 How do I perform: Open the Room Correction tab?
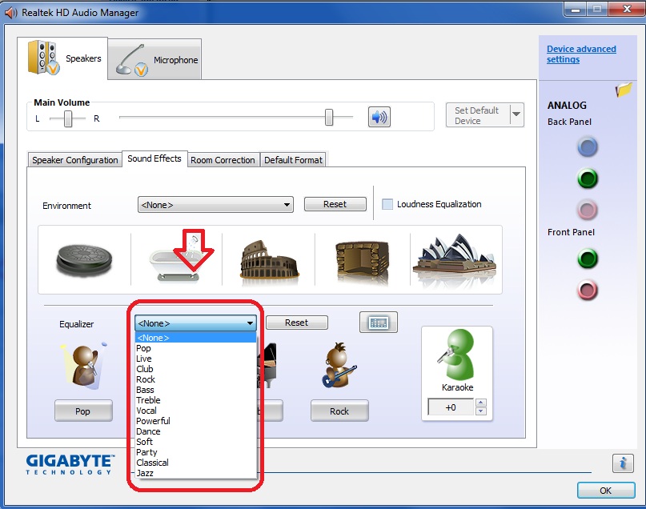tap(223, 160)
